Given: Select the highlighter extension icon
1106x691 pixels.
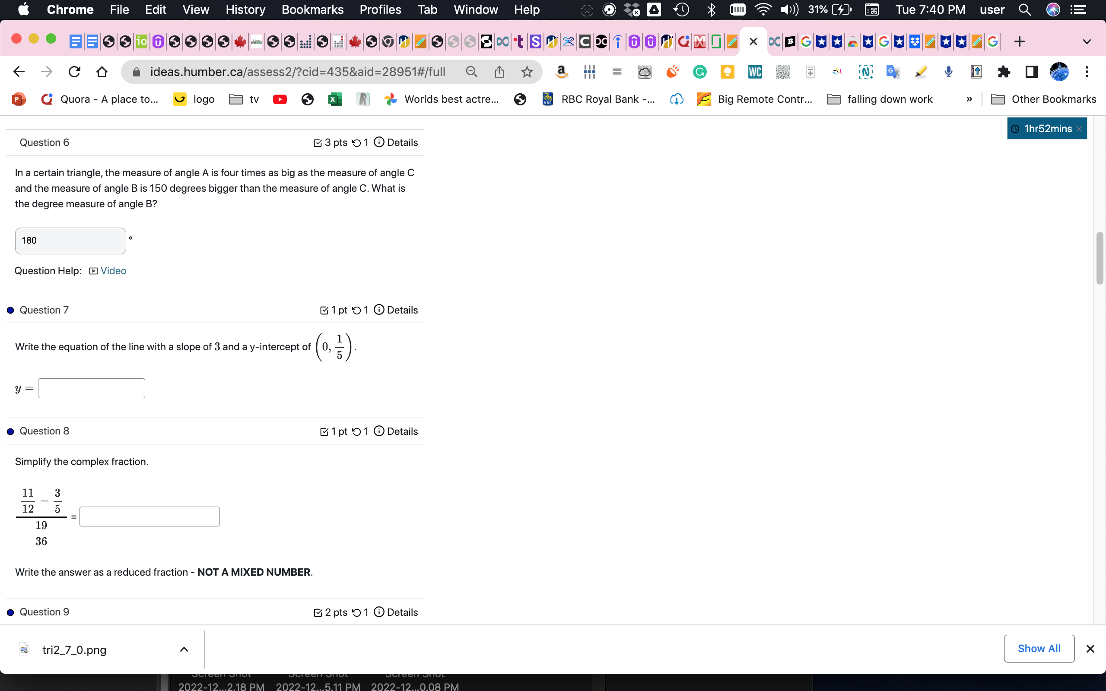Looking at the screenshot, I should pyautogui.click(x=920, y=71).
